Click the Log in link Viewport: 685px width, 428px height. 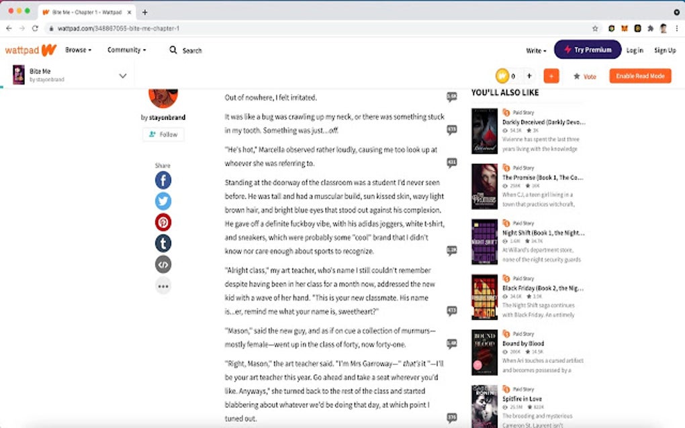(x=635, y=50)
